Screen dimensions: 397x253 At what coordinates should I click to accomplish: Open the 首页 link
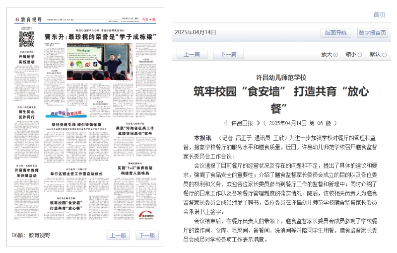[x=379, y=15]
